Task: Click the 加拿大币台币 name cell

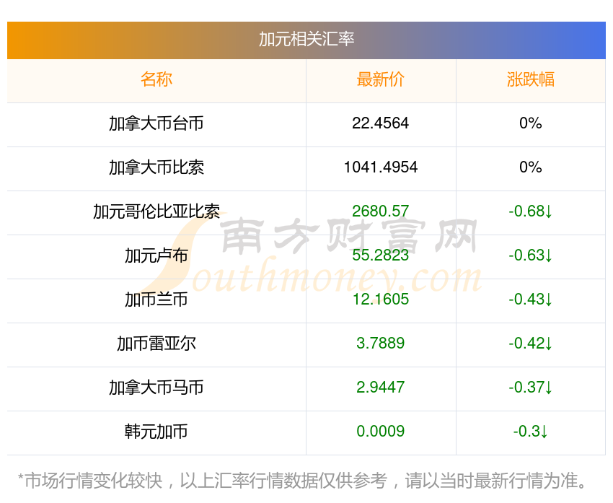Action: click(x=156, y=123)
